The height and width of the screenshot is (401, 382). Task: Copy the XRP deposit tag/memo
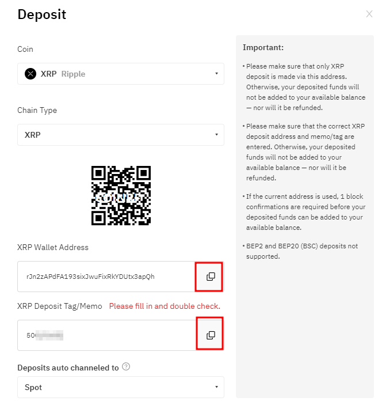click(211, 335)
